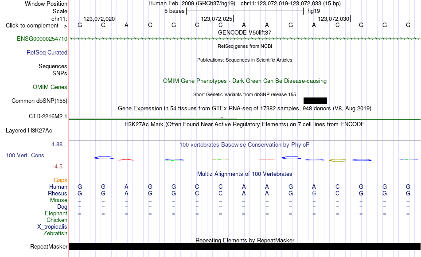Select the Elephant alignment row label

click(x=56, y=214)
